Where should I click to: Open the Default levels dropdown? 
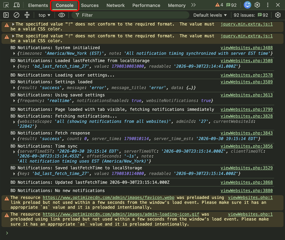click(210, 15)
